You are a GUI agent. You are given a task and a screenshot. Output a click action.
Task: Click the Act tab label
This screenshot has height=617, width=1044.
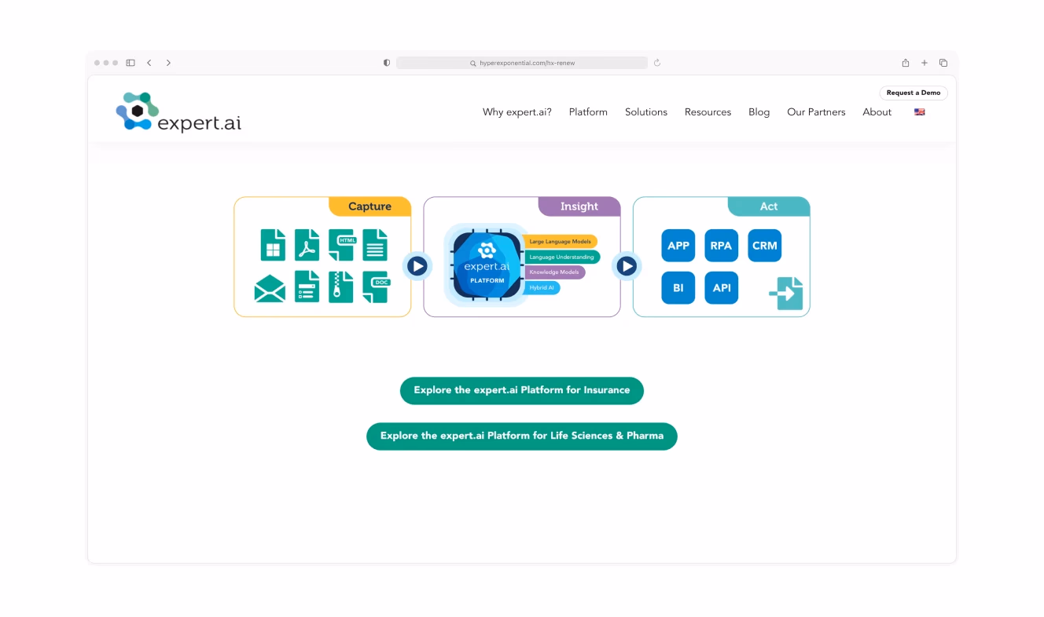click(x=769, y=206)
